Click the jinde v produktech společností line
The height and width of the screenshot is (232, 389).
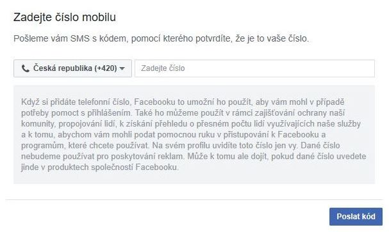coord(100,167)
